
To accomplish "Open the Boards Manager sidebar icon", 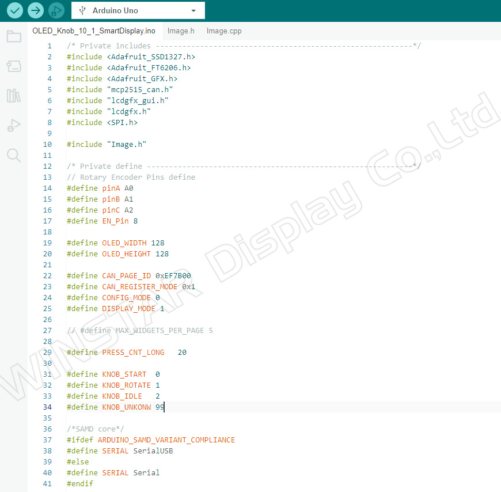I will (x=14, y=66).
